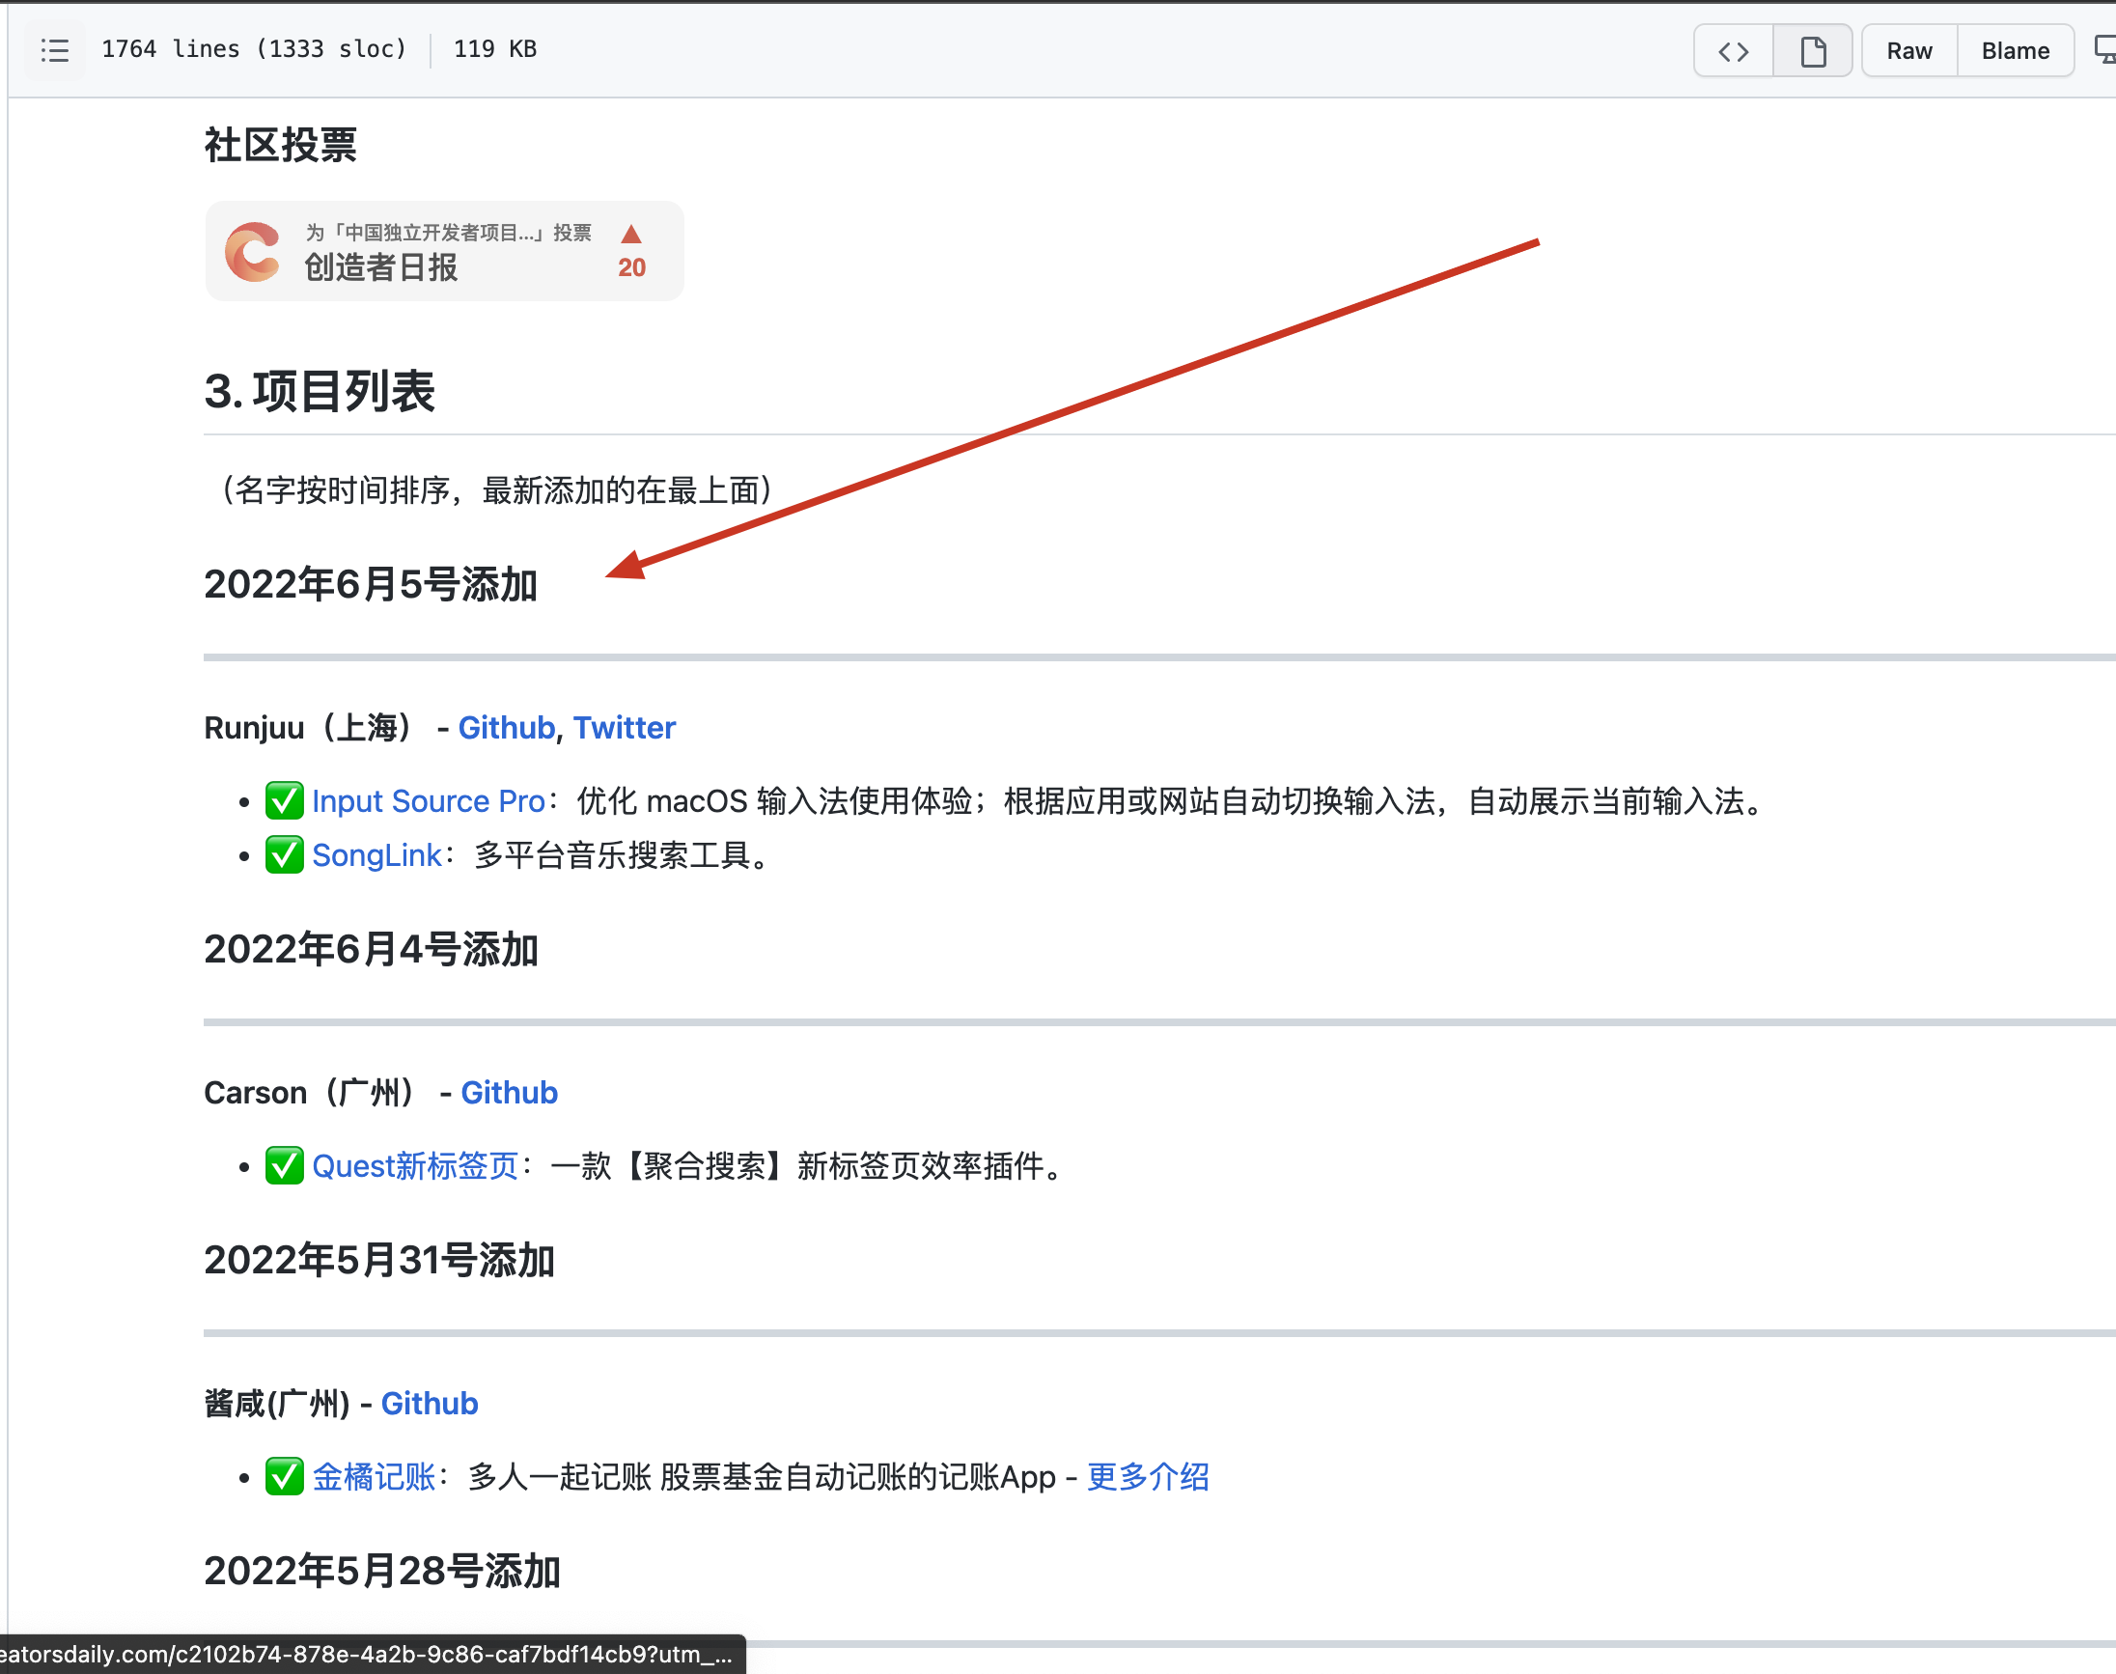Open the SongLink project link
The width and height of the screenshot is (2116, 1674).
pos(376,854)
